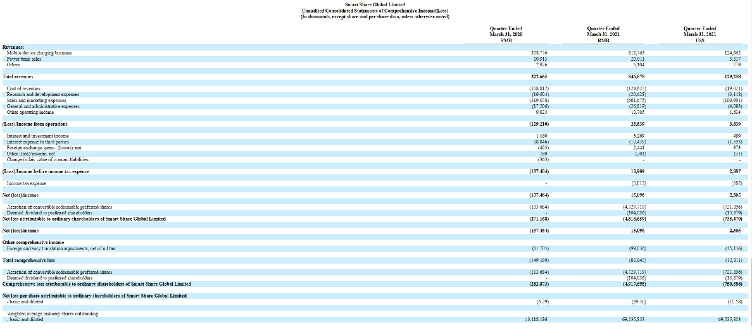Click the 'Income tax expense' label
This screenshot has width=752, height=335.
point(26,183)
